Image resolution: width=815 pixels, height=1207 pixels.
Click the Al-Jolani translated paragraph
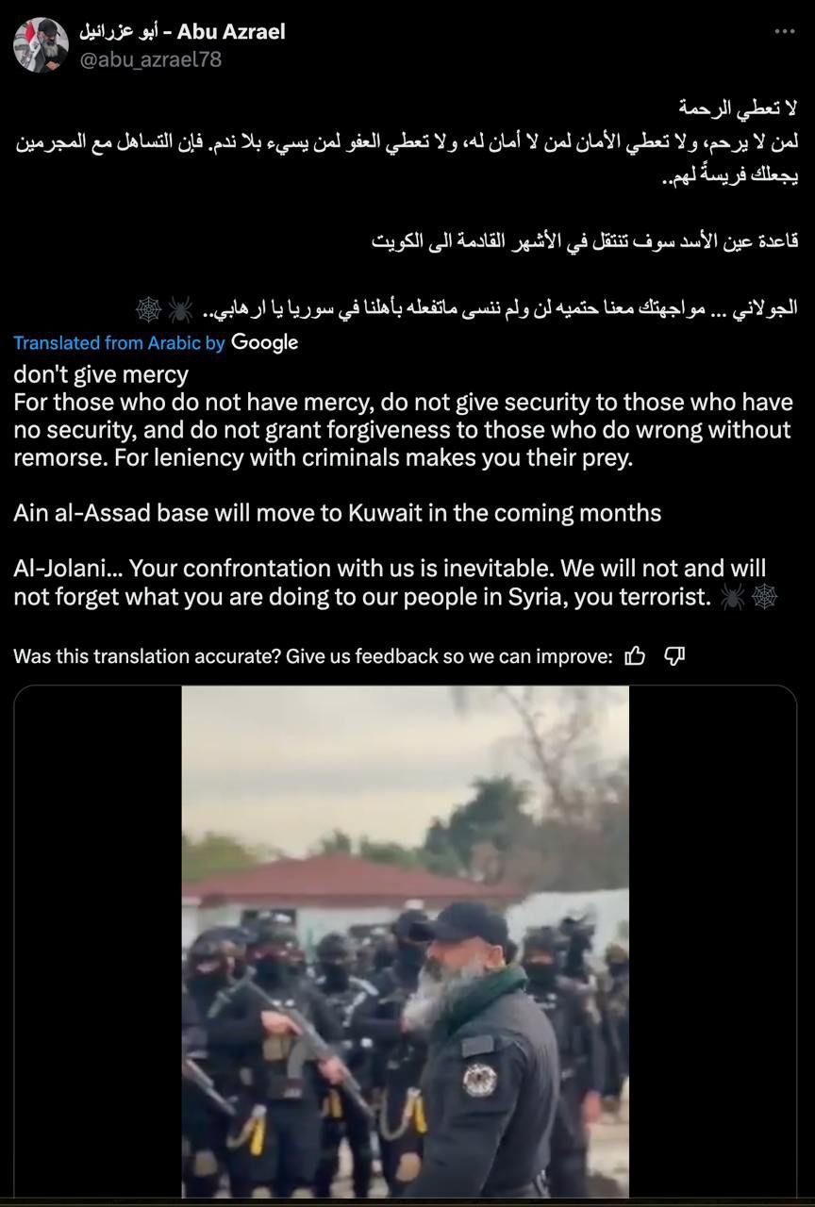[x=395, y=583]
